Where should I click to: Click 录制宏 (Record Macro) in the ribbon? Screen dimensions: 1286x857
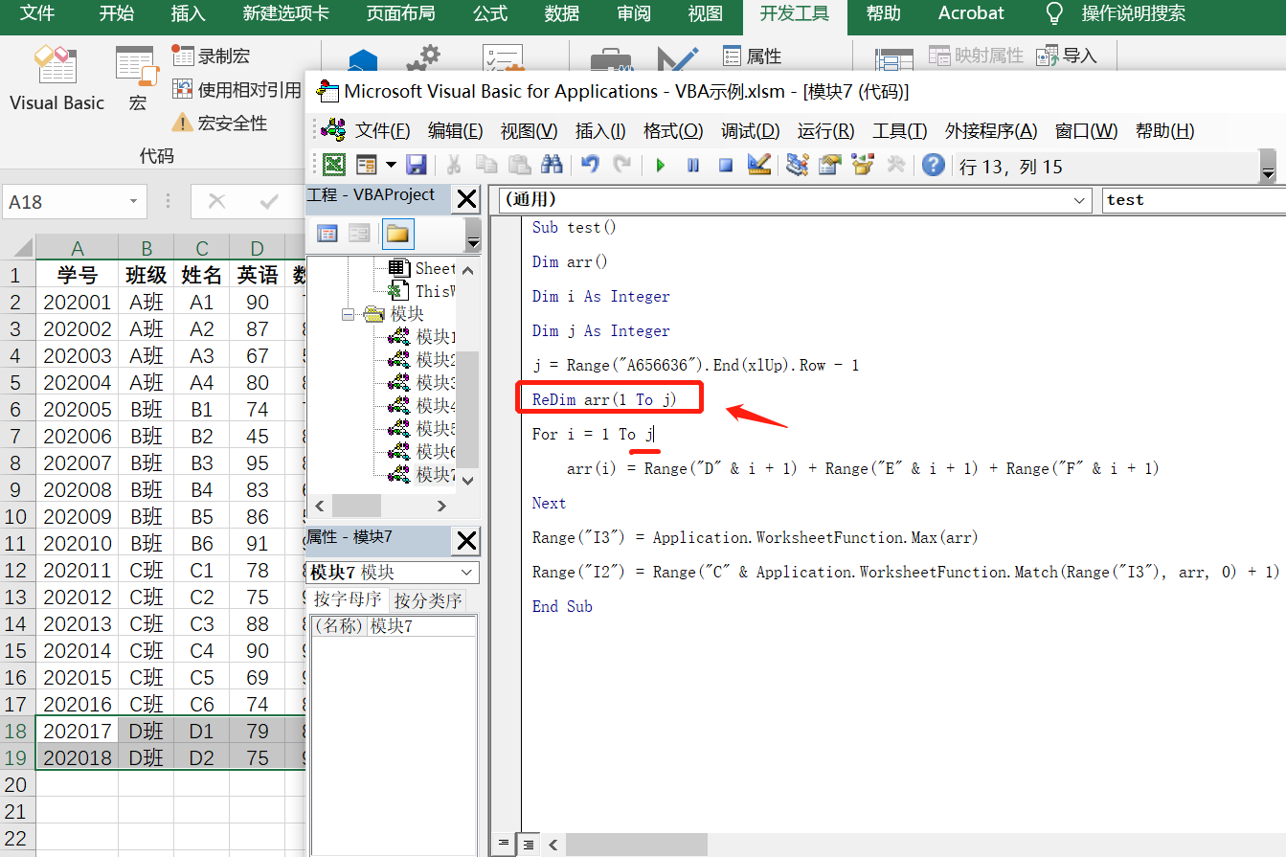click(212, 56)
